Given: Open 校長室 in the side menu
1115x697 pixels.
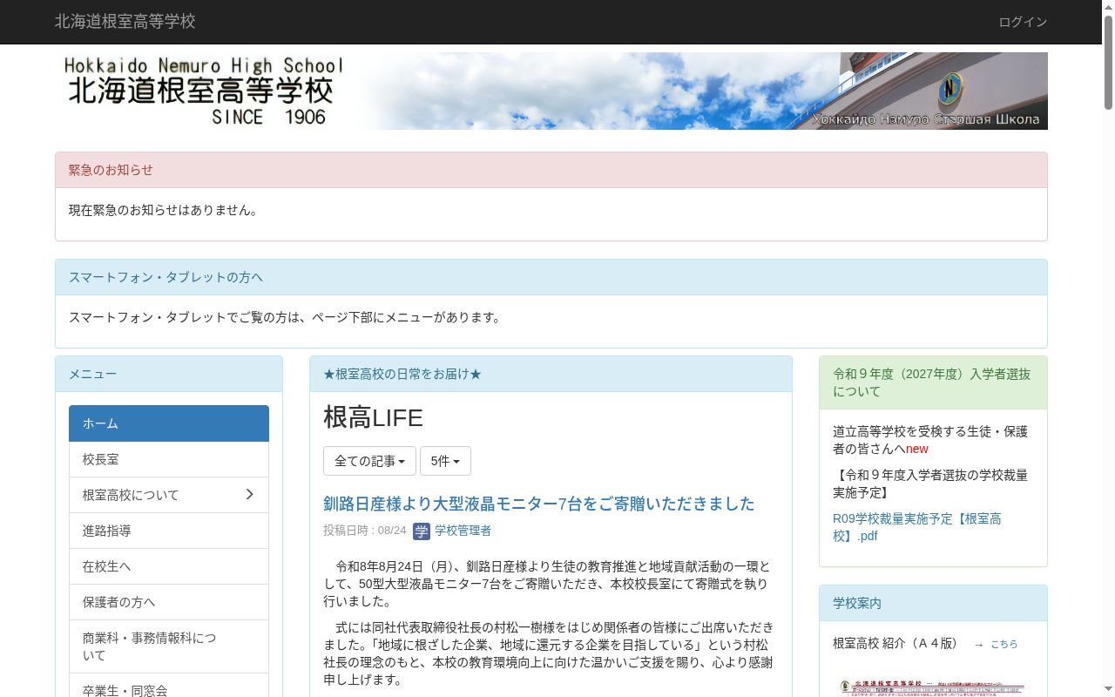Looking at the screenshot, I should [x=169, y=459].
